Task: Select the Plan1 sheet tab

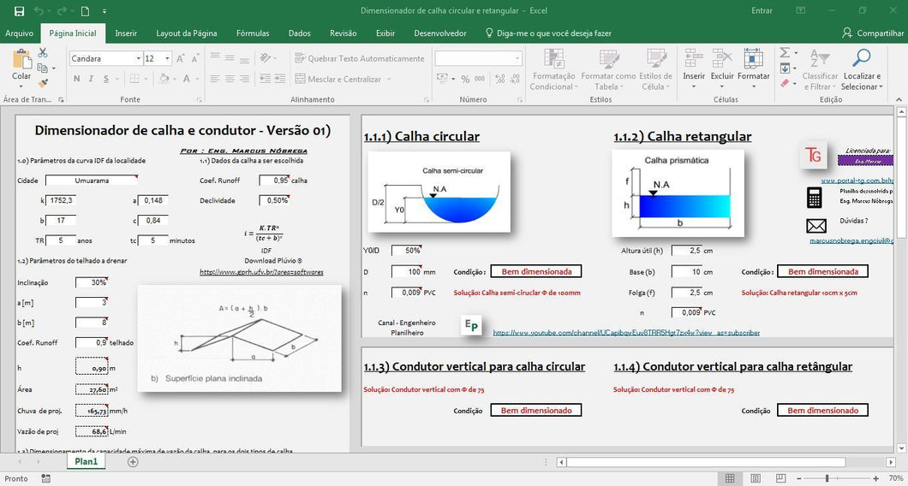Action: pyautogui.click(x=87, y=462)
